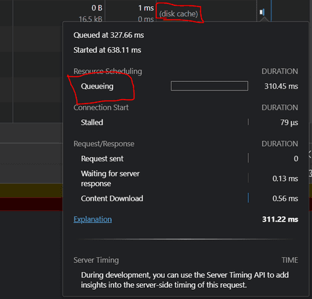312x299 pixels.
Task: Click the Queueing duration bar
Action: pyautogui.click(x=210, y=86)
